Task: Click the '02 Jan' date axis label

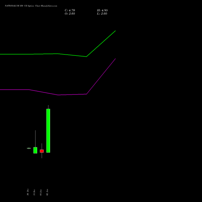Action: (47, 192)
